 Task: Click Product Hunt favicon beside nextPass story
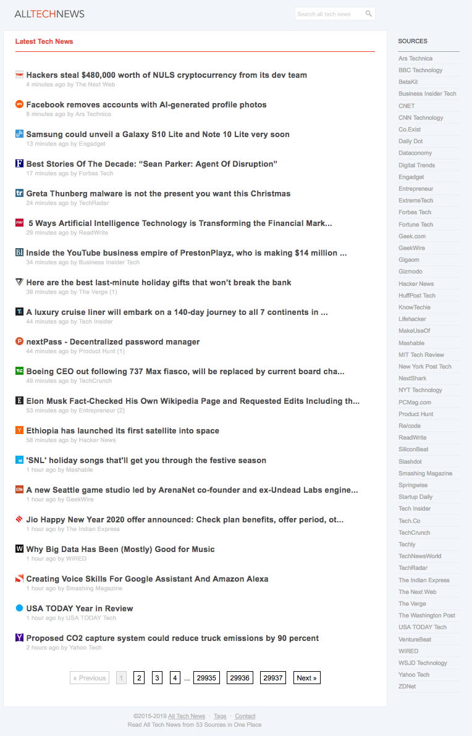pyautogui.click(x=19, y=341)
